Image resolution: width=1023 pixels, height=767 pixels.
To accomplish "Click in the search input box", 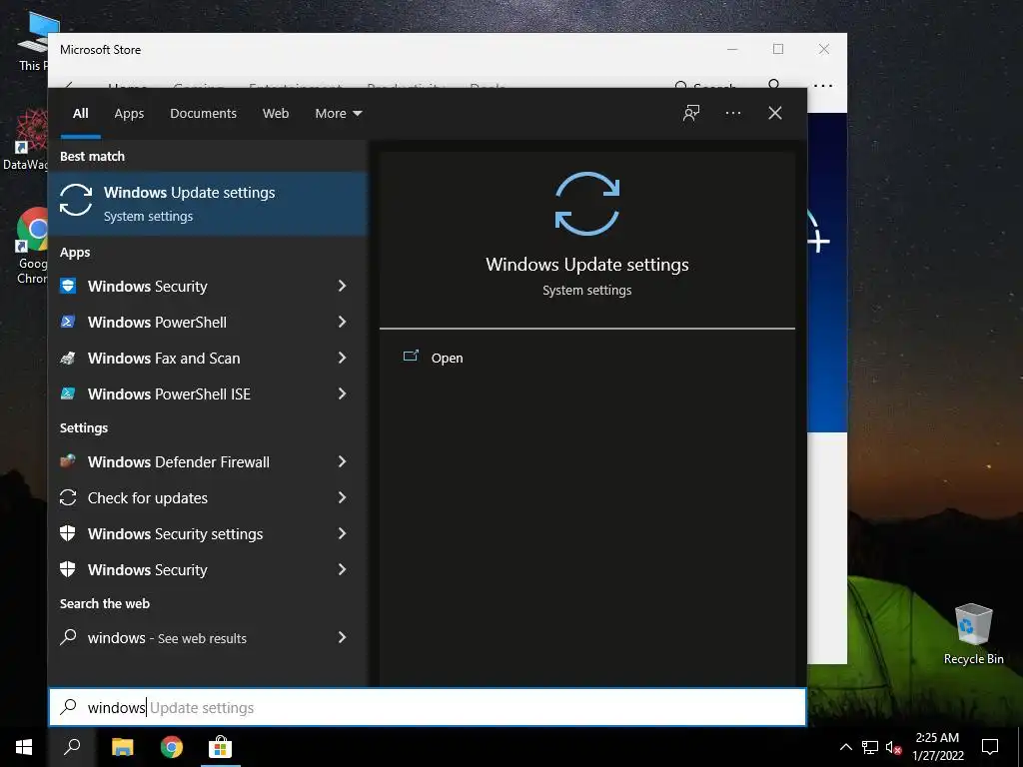I will (x=428, y=707).
